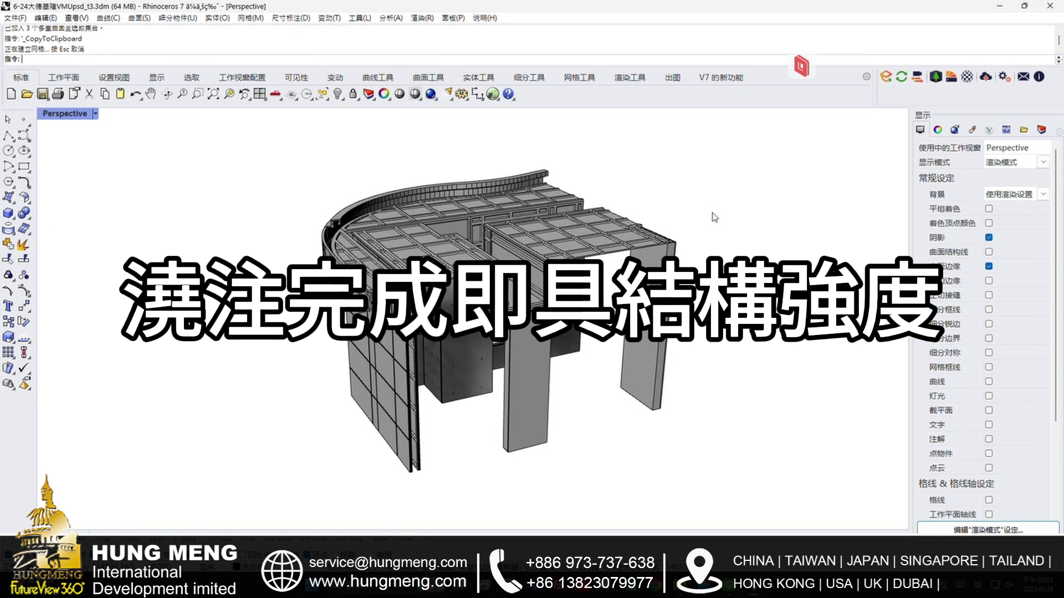The height and width of the screenshot is (598, 1064).
Task: Click the 编辑"渲染模式"设定 button
Action: [988, 530]
